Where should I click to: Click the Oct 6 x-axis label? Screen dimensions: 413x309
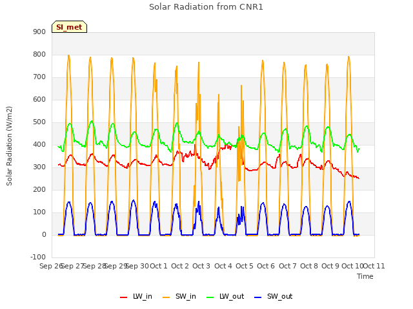click(x=266, y=266)
